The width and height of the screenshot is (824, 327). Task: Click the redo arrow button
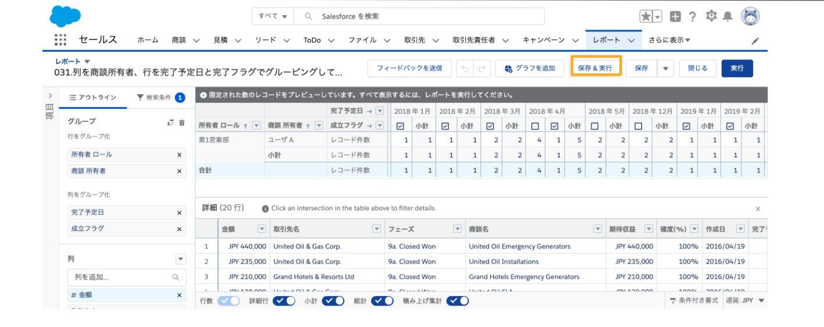pos(481,68)
